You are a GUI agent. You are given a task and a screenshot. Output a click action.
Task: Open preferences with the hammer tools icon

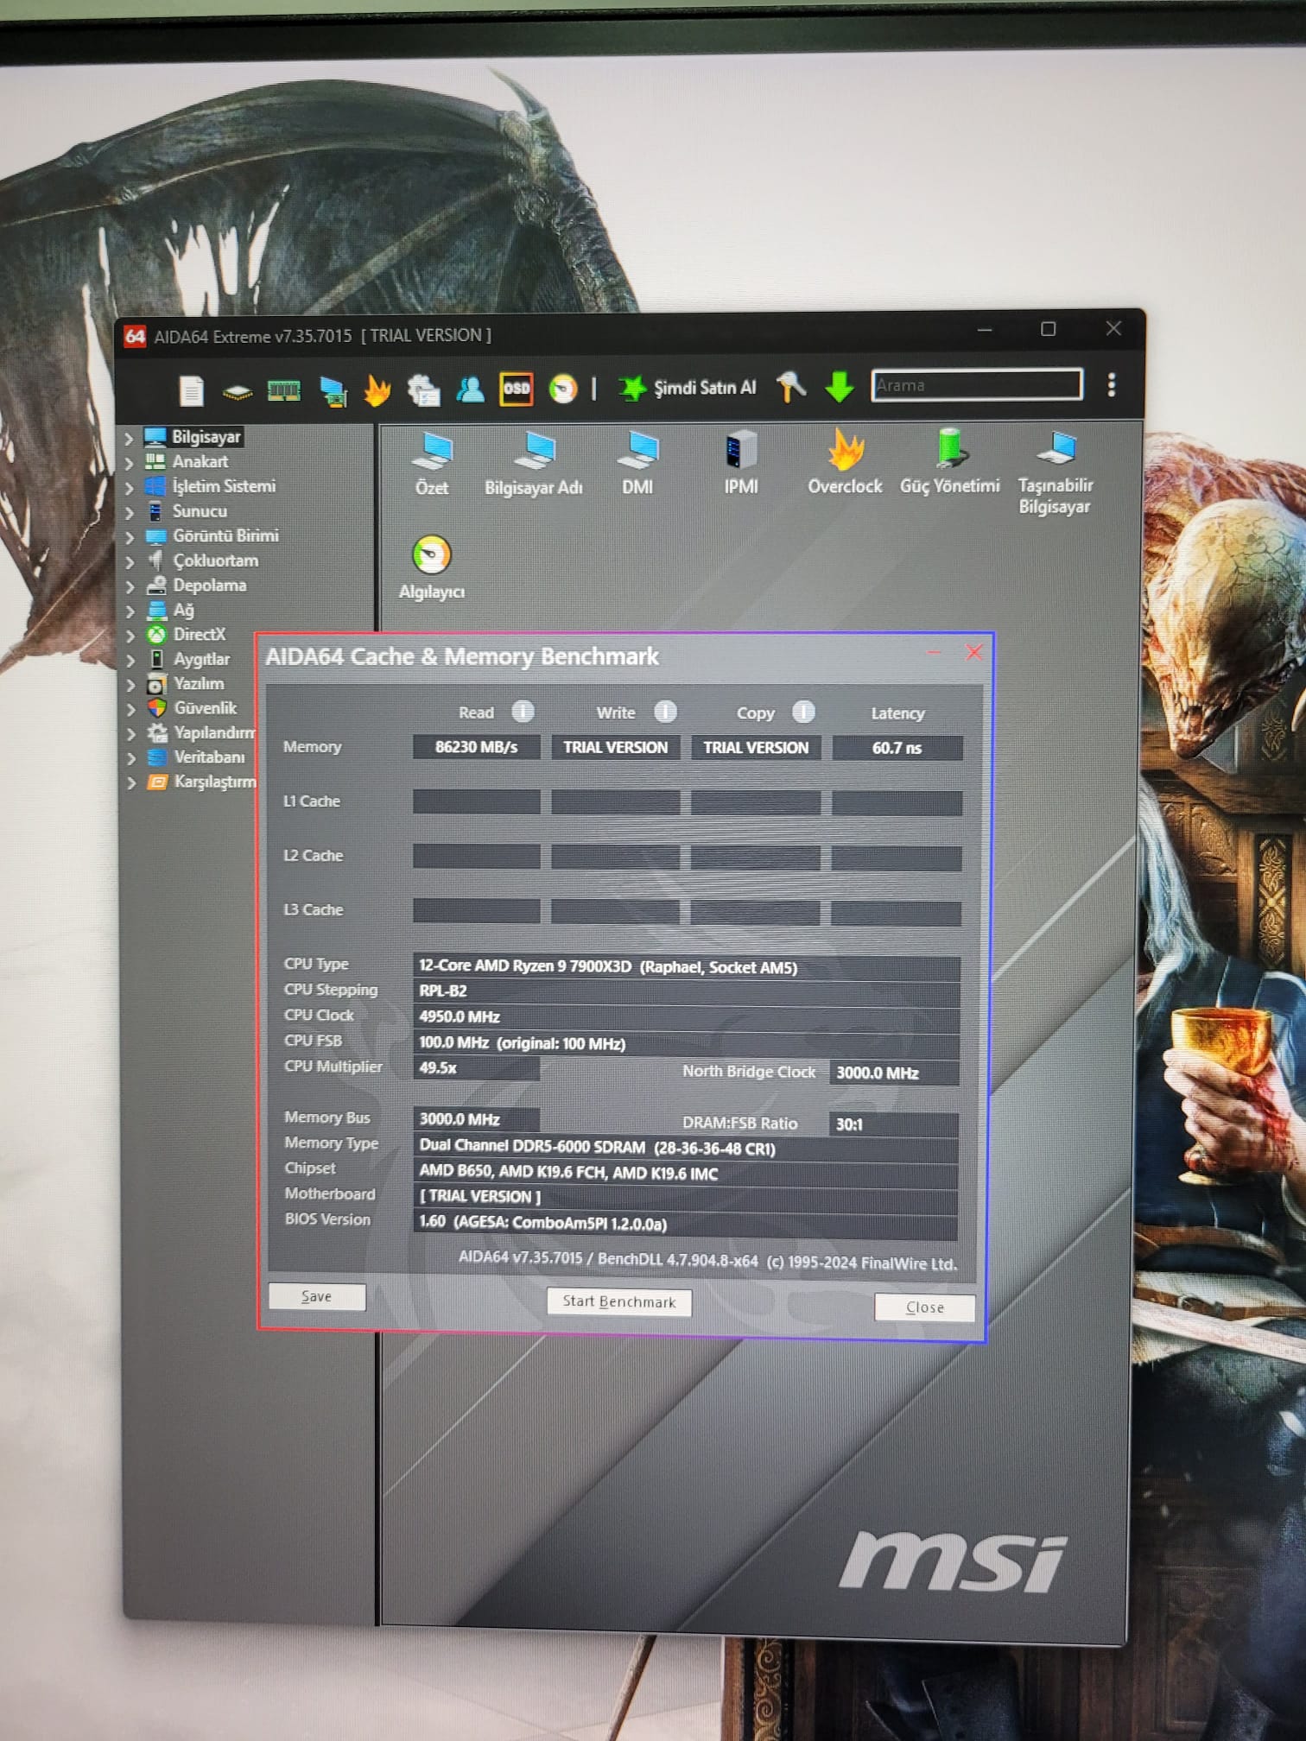[x=790, y=386]
